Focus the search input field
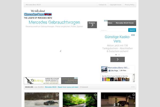 114,30
